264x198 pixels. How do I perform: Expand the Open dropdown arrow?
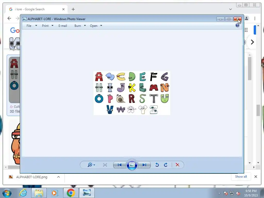tap(101, 26)
